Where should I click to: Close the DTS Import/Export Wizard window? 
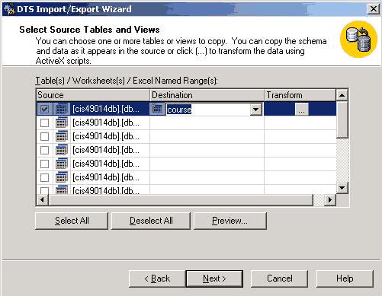(x=374, y=9)
